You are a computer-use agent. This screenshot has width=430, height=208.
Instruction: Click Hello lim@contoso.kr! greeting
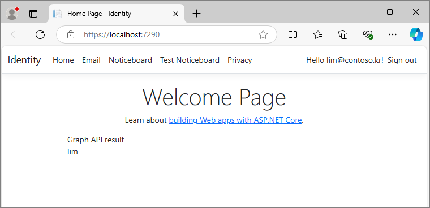[345, 60]
